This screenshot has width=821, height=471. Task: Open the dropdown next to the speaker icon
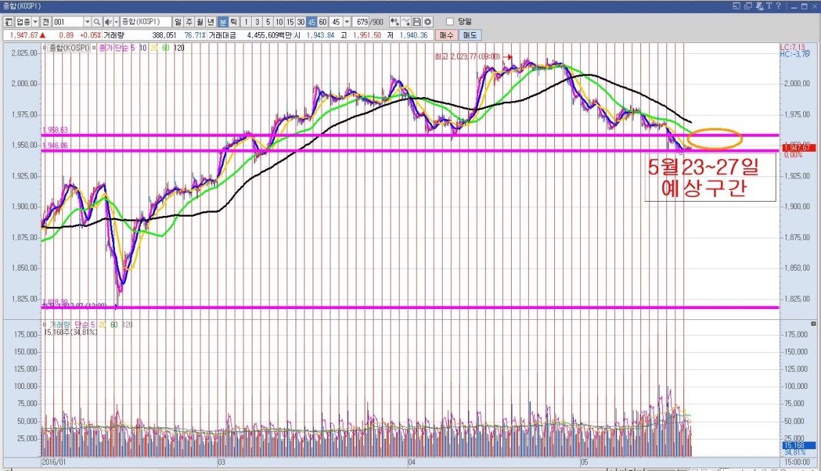click(116, 22)
